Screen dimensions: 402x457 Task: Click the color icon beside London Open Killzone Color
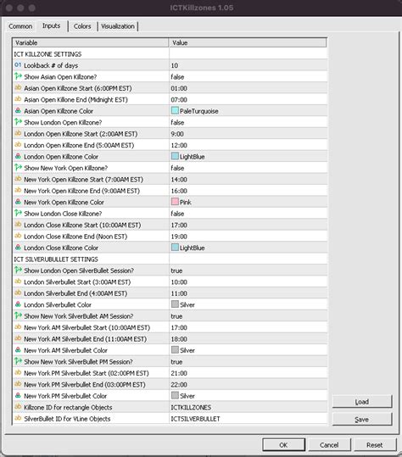tap(18, 156)
